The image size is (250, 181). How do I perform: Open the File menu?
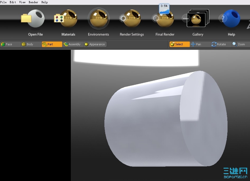[3, 2]
